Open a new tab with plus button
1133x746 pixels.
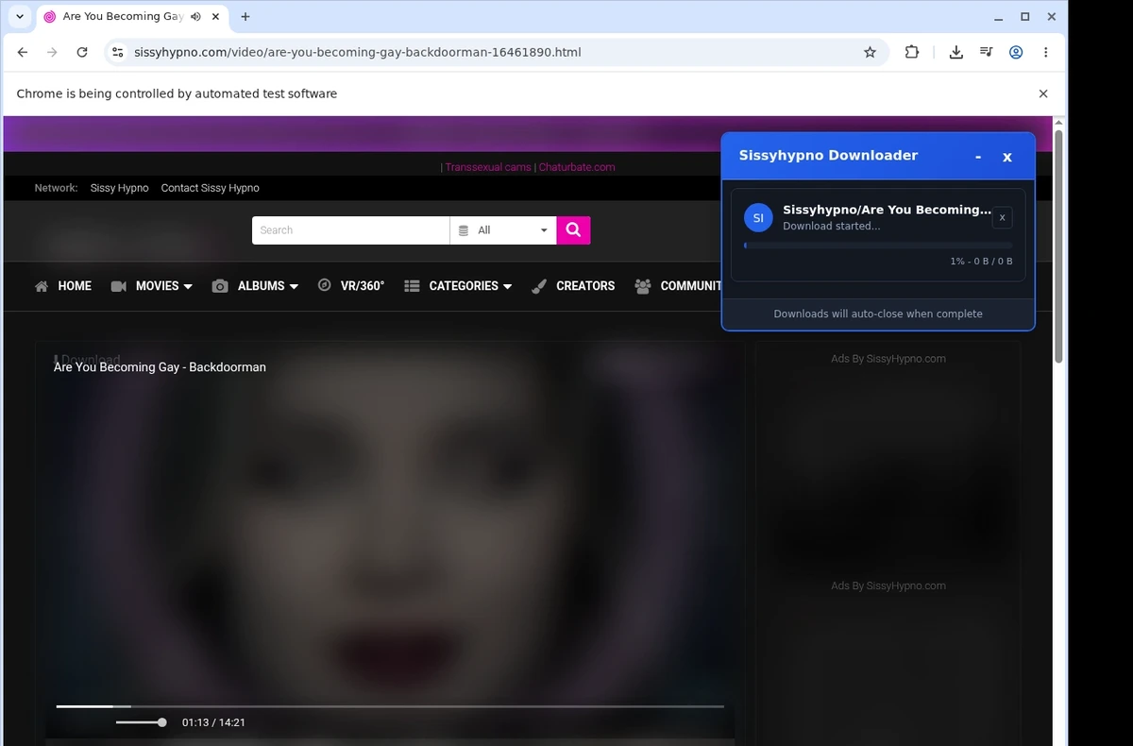click(245, 17)
